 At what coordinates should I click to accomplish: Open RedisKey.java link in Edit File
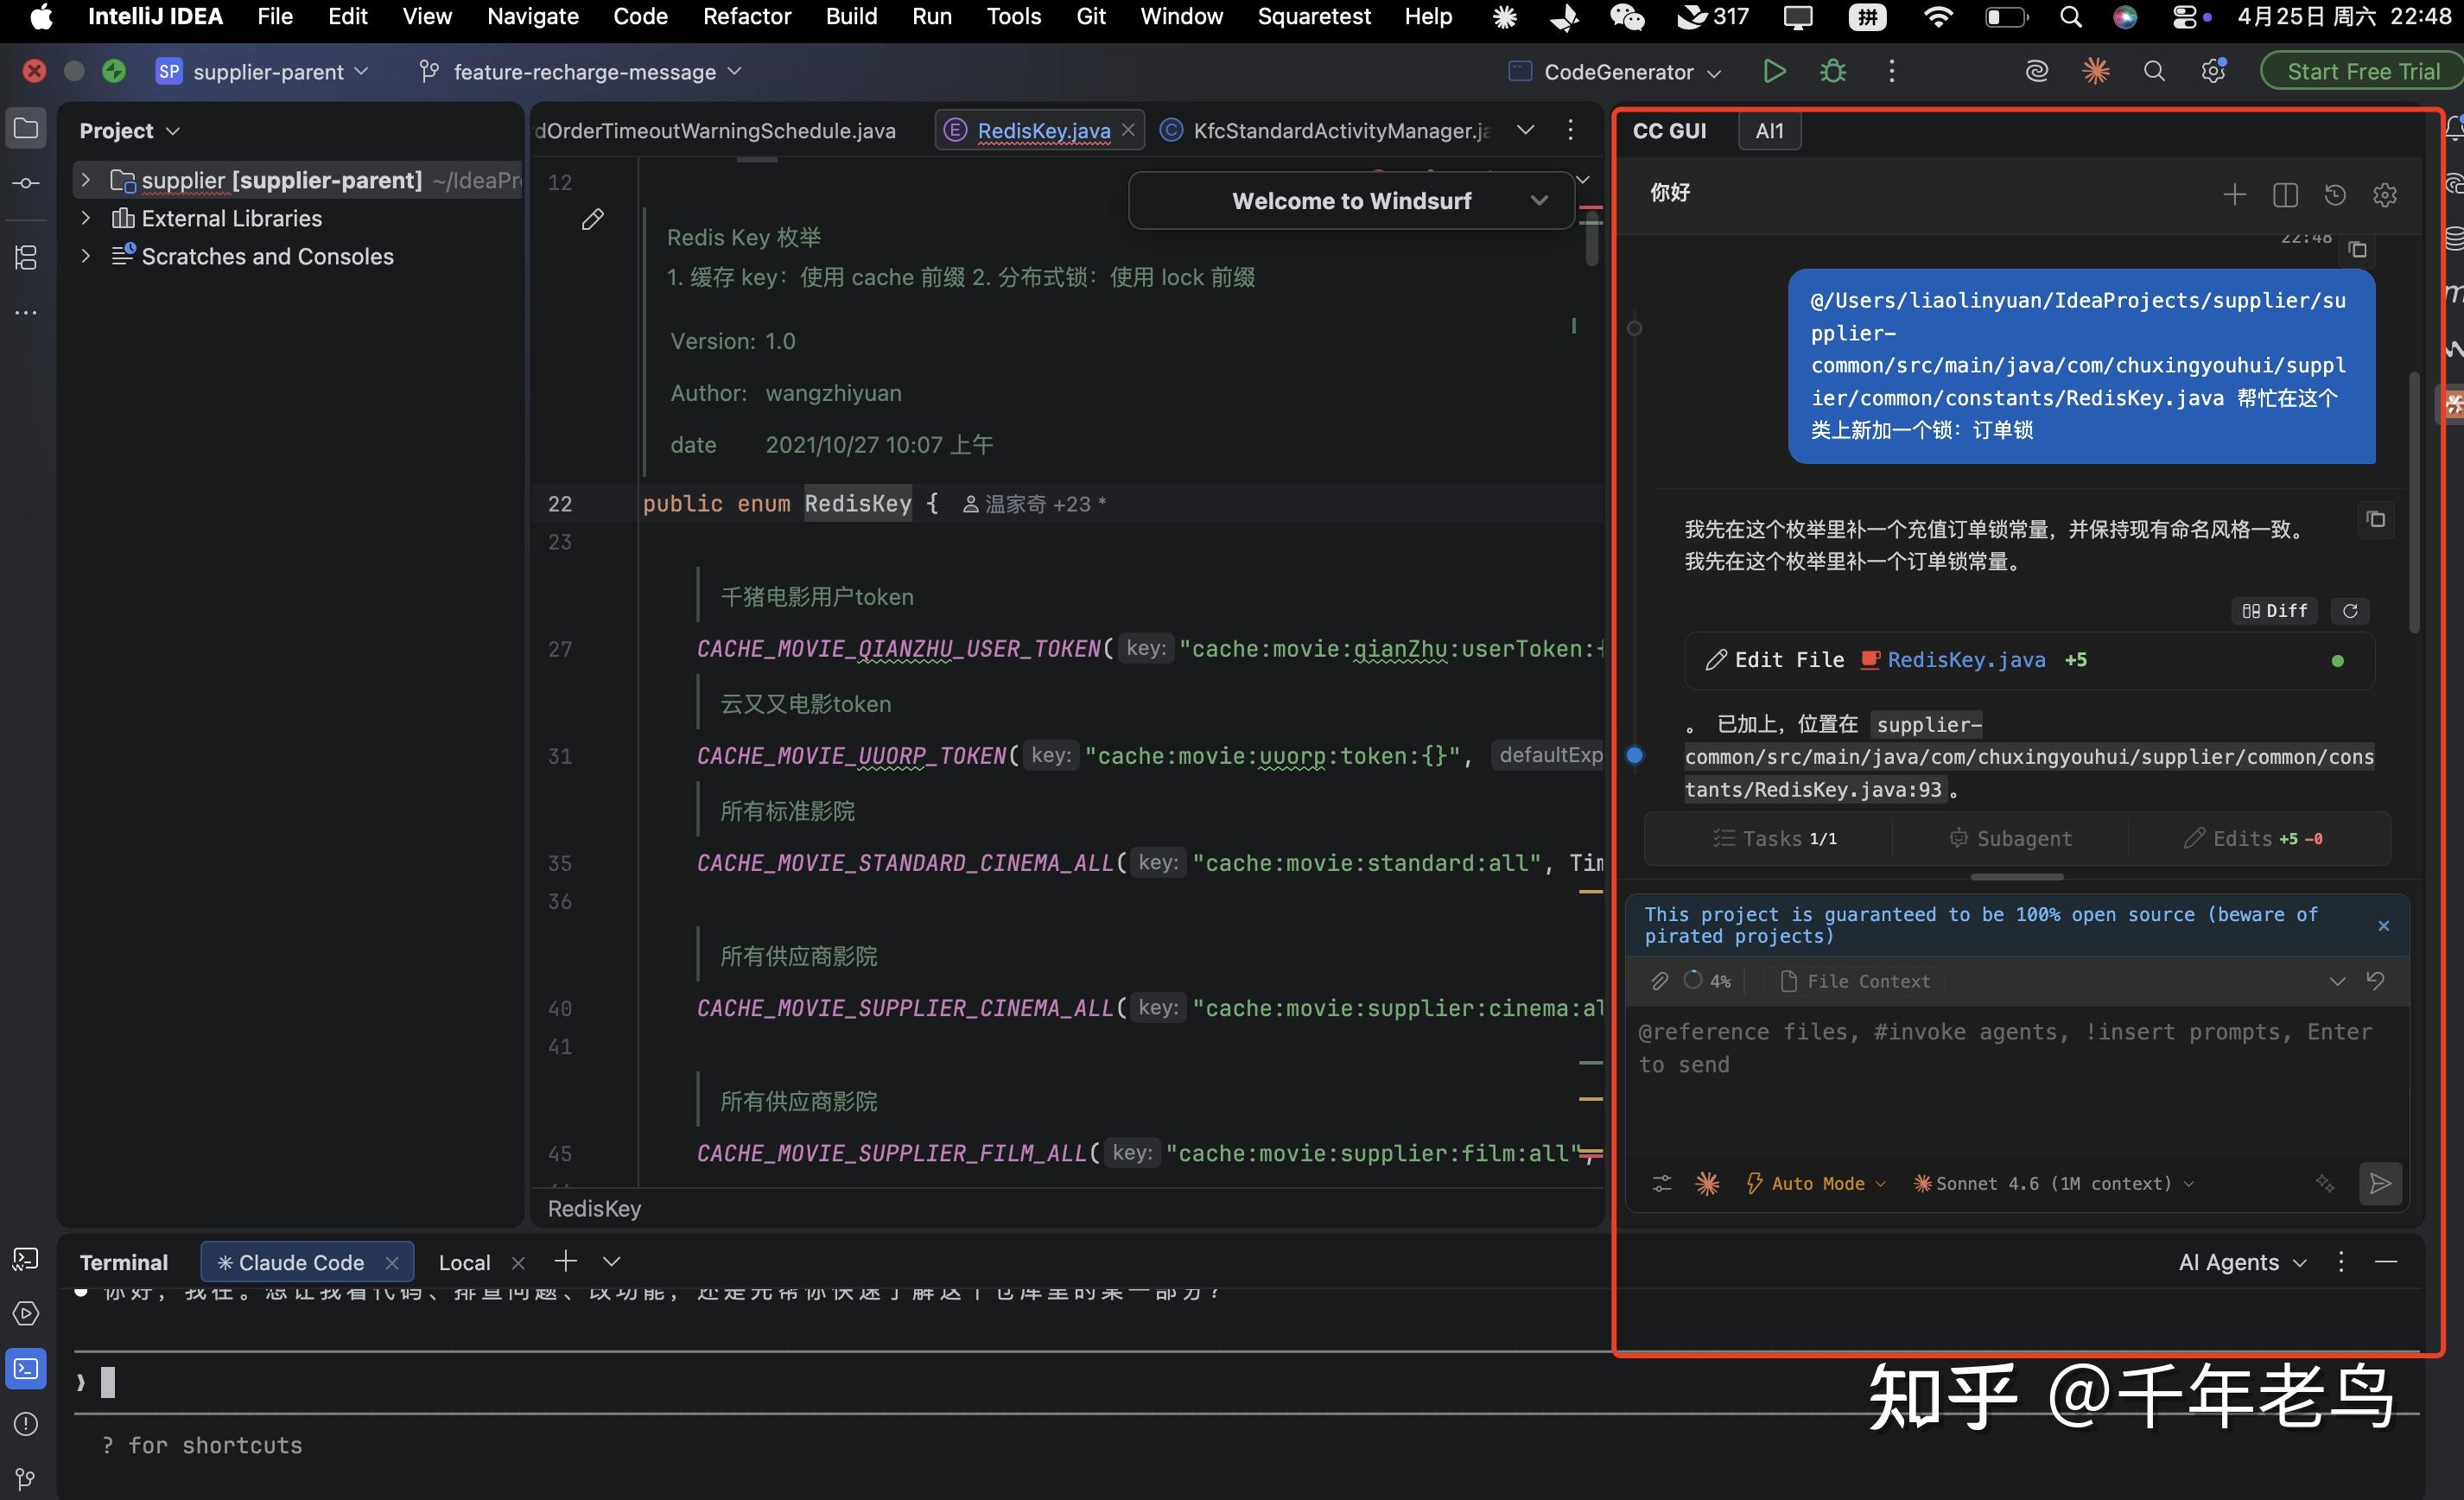point(1966,660)
